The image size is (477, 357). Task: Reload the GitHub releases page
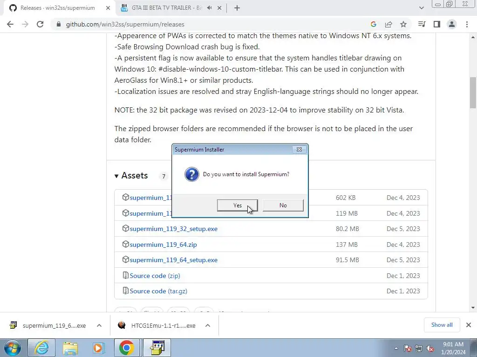(40, 24)
